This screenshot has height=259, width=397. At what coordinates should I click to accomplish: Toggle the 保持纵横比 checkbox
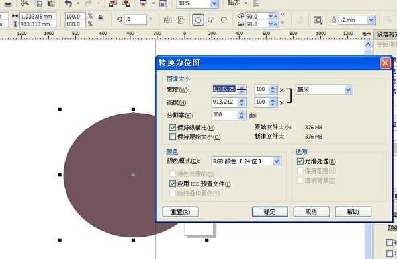pos(173,128)
